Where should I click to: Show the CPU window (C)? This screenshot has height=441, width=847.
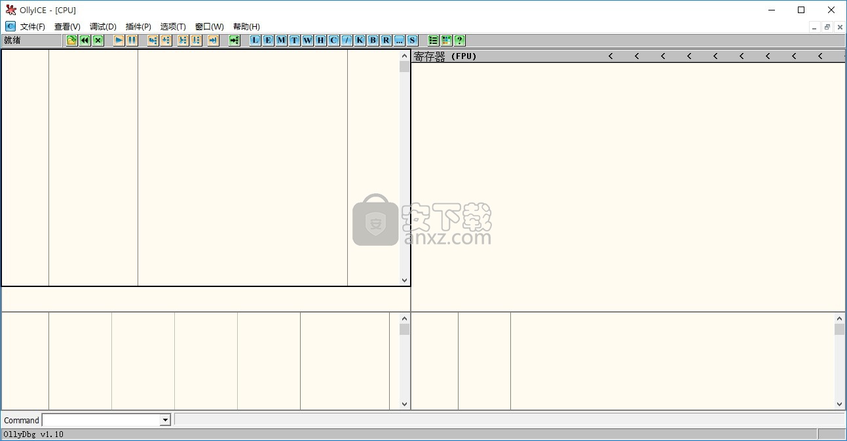click(334, 41)
